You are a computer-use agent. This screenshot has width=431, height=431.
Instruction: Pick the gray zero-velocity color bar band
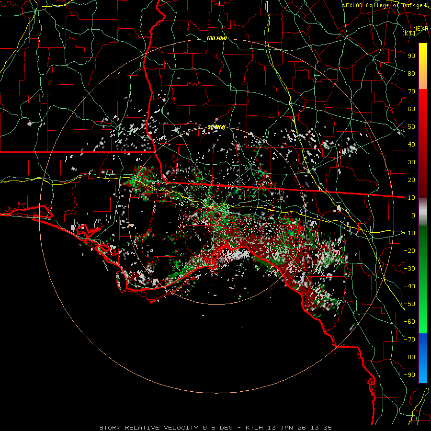point(423,212)
